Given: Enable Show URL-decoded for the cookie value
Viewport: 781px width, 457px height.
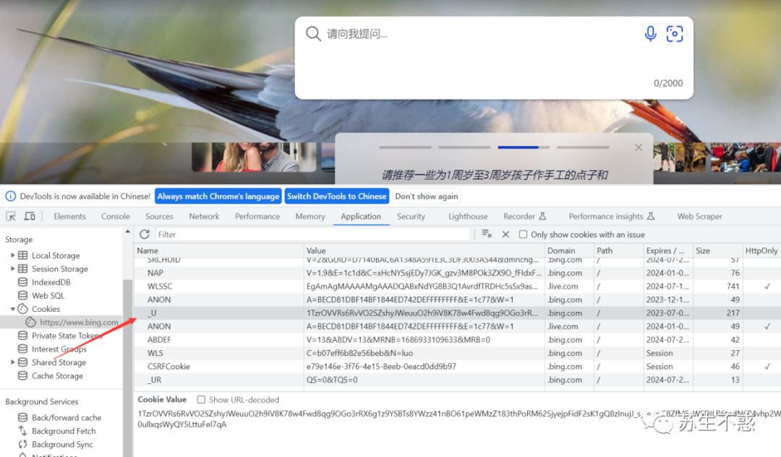Looking at the screenshot, I should [200, 399].
